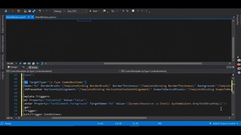The image size is (241, 135).
Task: Toggle the Snap to Gridlines button
Action: click(x=29, y=63)
